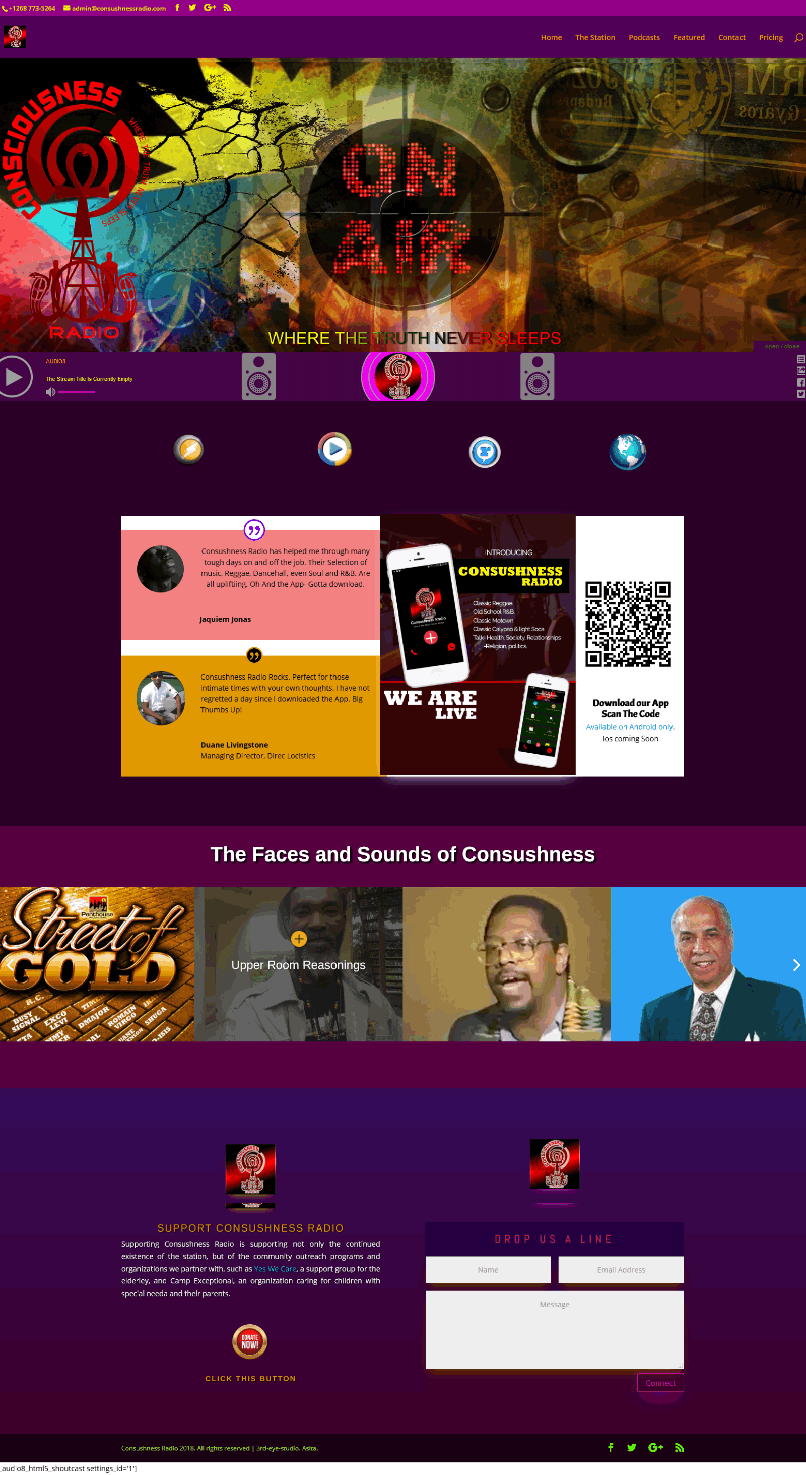Screen dimensions: 806x1475
Task: Mute the audio player volume icon
Action: [x=50, y=392]
